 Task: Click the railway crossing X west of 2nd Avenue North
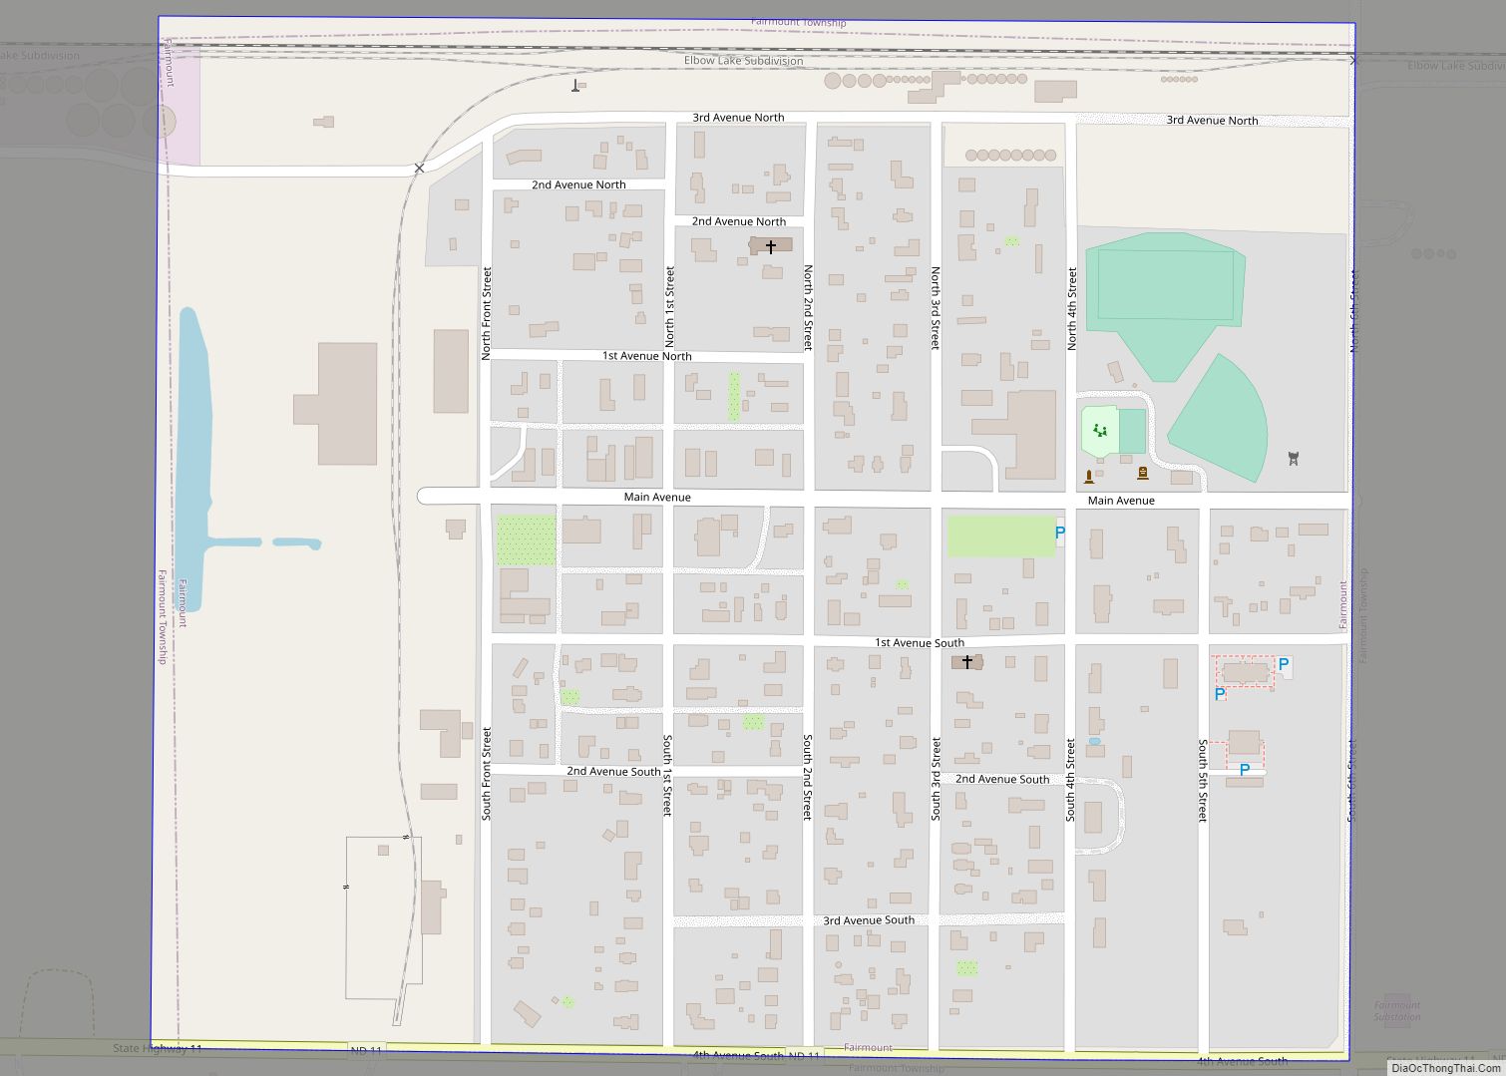click(x=419, y=169)
